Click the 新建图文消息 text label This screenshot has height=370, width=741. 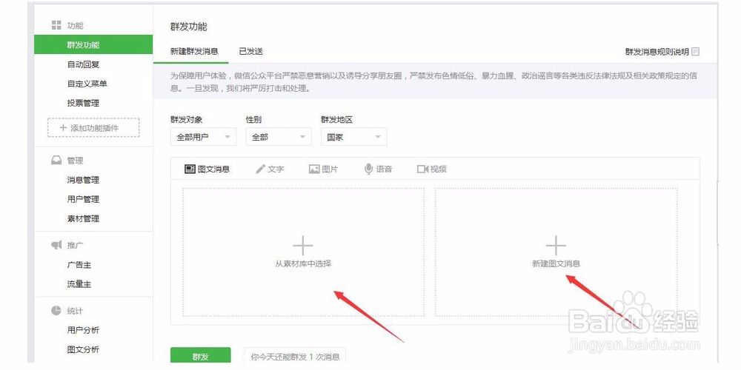(x=556, y=264)
